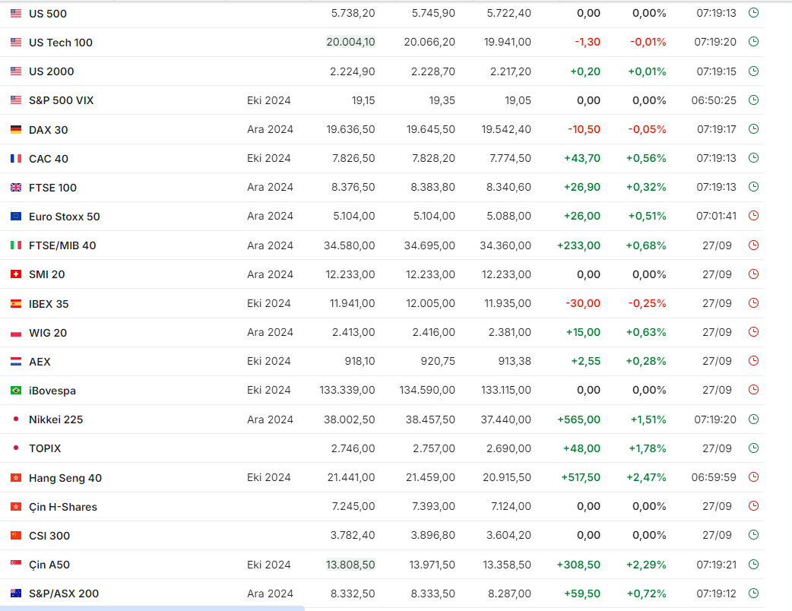The image size is (792, 611).
Task: Click the IBEX 35 percent change -0,25%
Action: [x=647, y=303]
